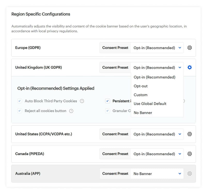This screenshot has height=194, width=207.
Task: Click Region Specific Configurations heading
Action: pos(41,14)
